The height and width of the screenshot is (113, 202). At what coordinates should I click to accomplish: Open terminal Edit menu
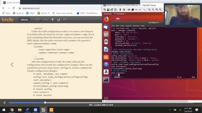click(x=117, y=26)
